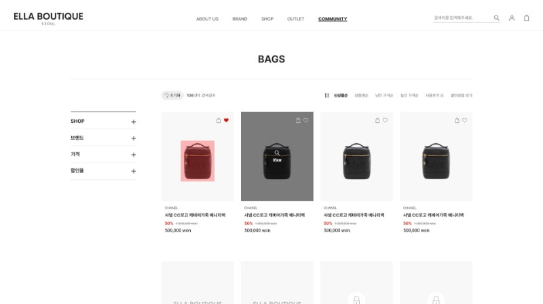Open the user account icon

(512, 18)
